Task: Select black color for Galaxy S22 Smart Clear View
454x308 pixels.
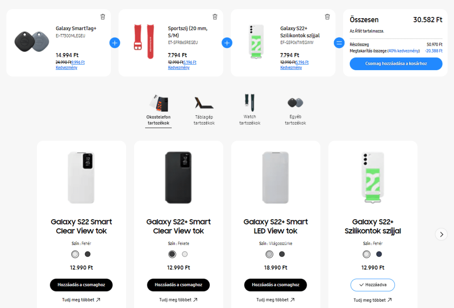Action: coord(87,254)
